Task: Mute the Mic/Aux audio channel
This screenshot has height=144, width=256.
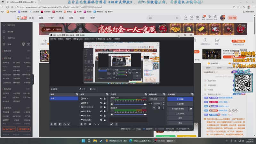Action: [112, 104]
